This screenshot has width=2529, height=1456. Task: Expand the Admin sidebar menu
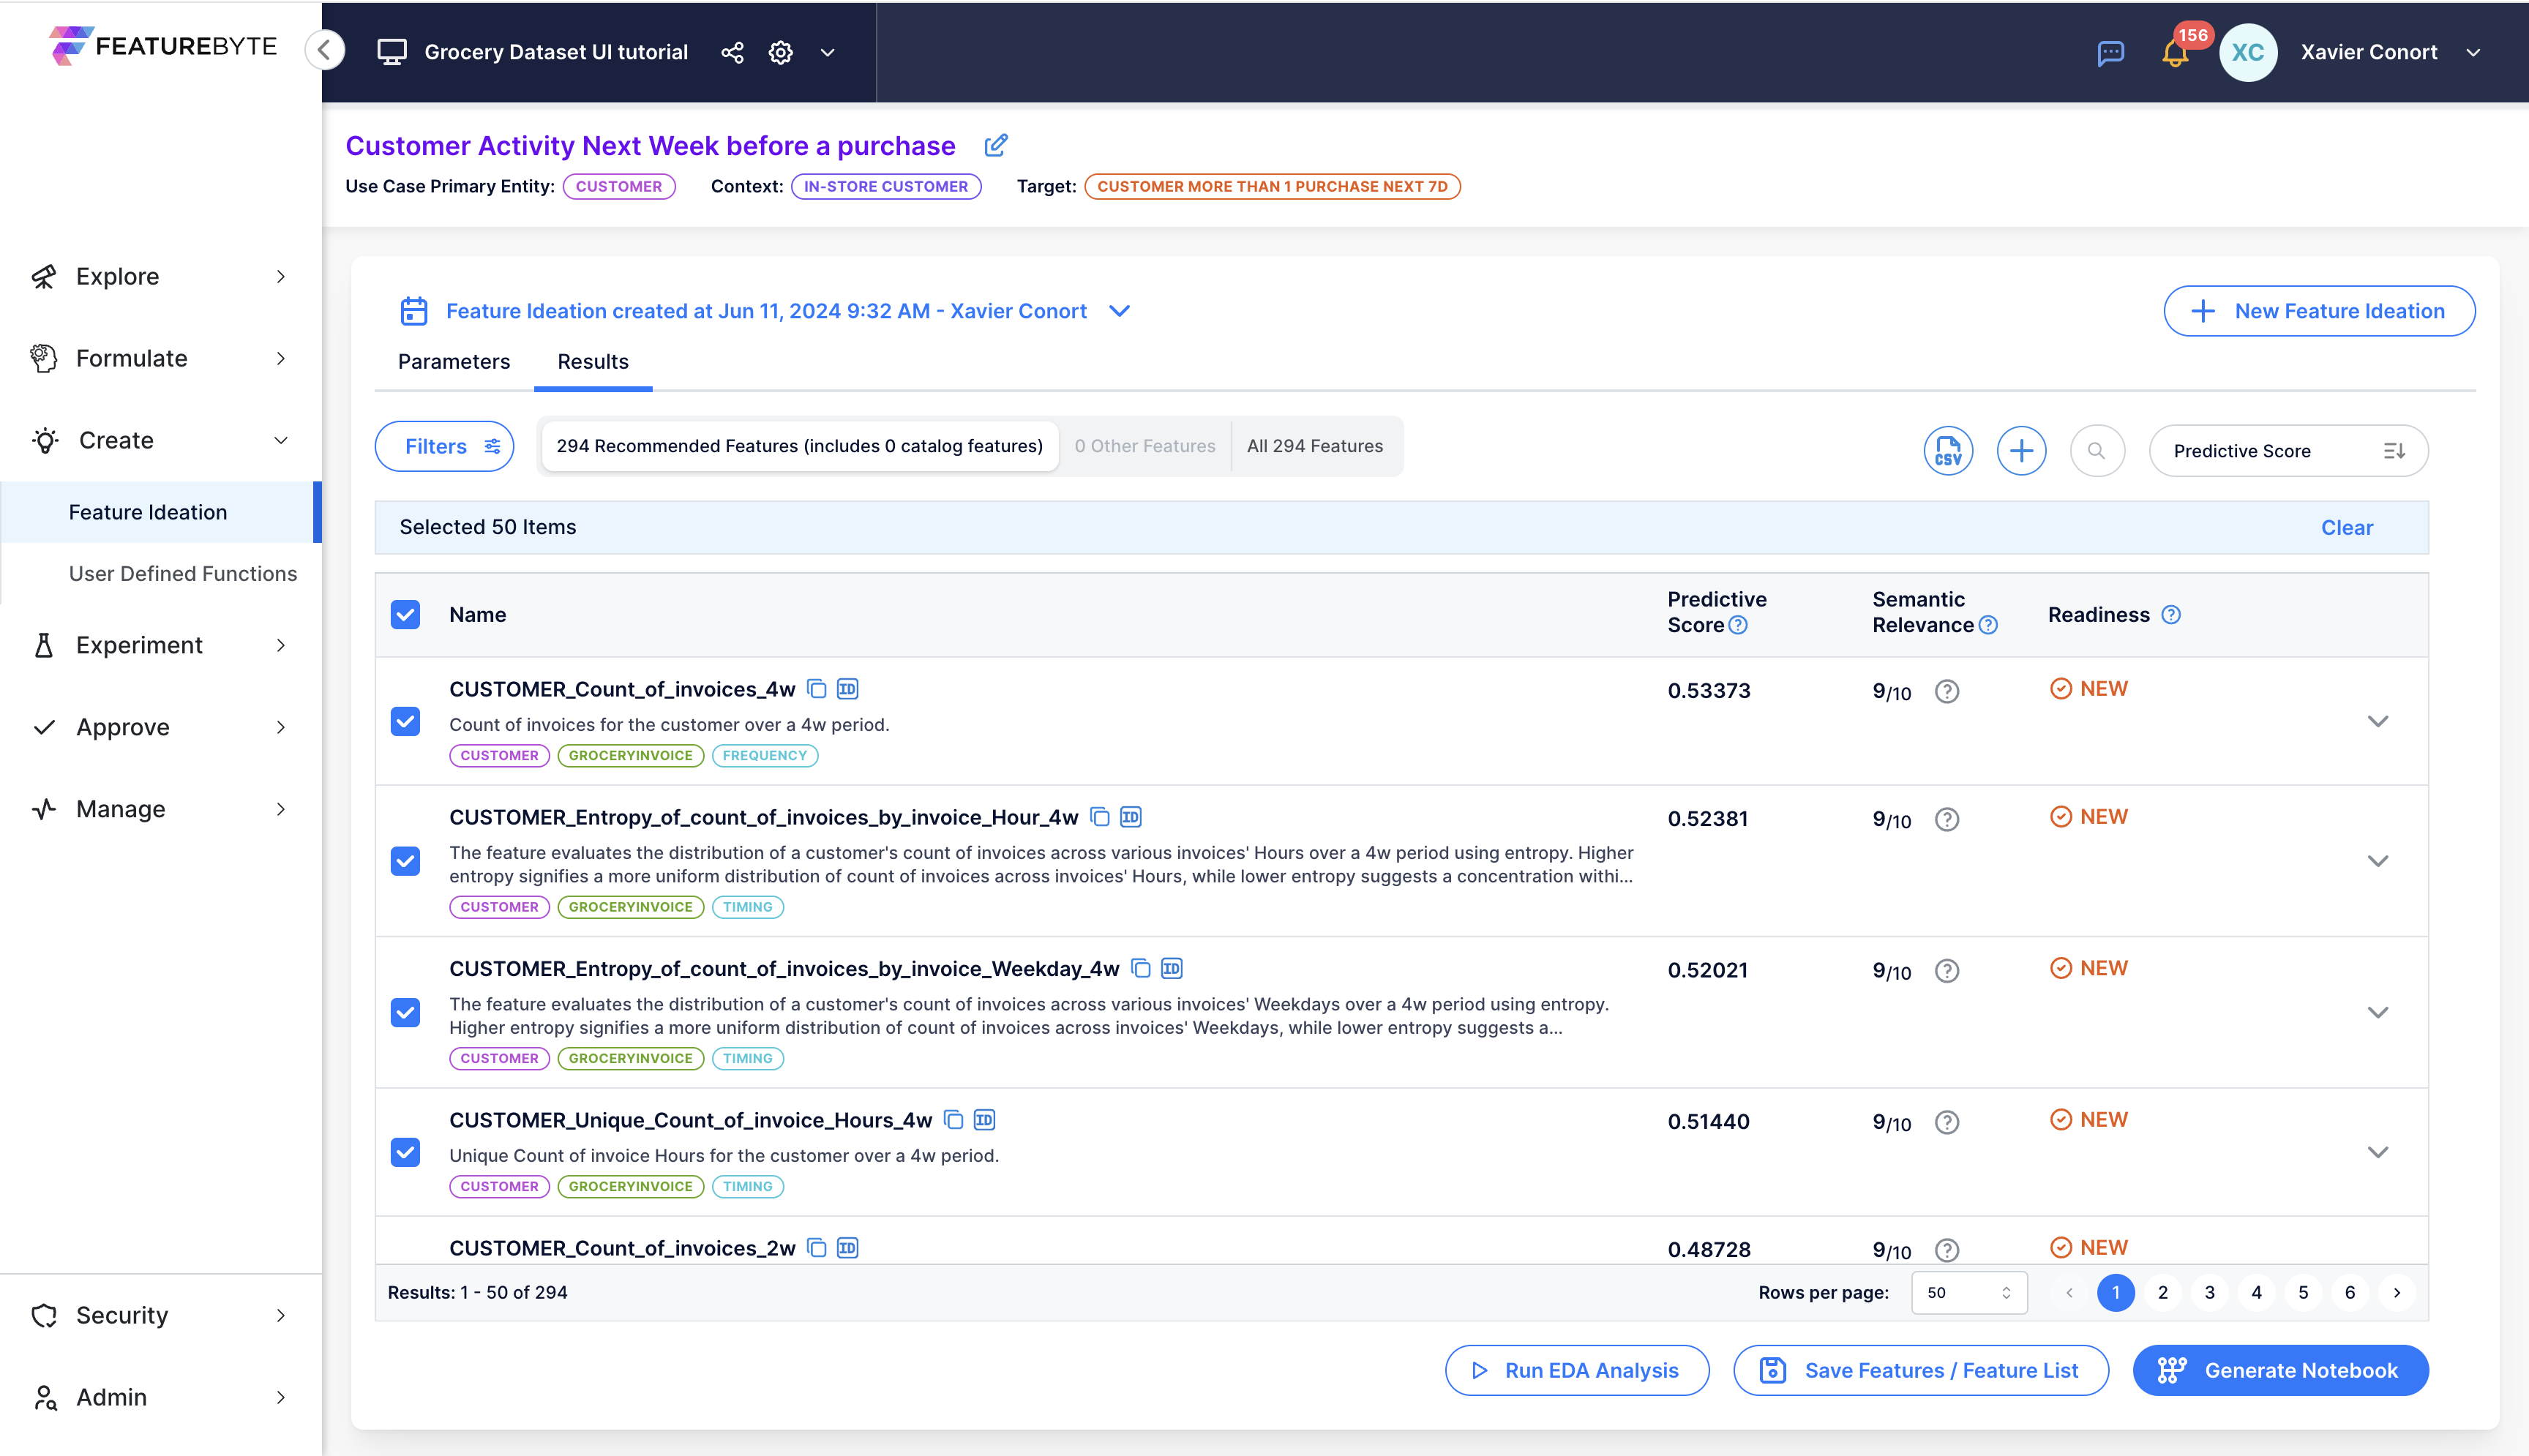[x=160, y=1397]
